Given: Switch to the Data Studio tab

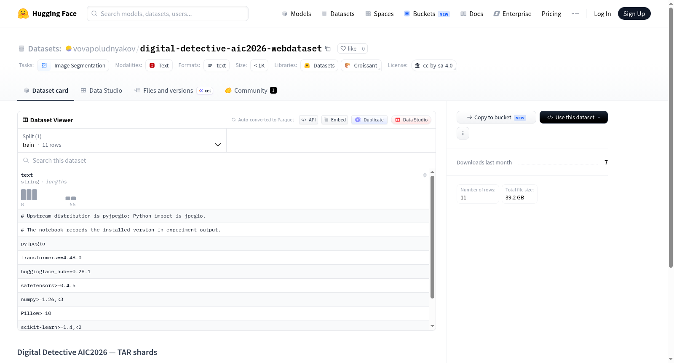Looking at the screenshot, I should pos(102,90).
